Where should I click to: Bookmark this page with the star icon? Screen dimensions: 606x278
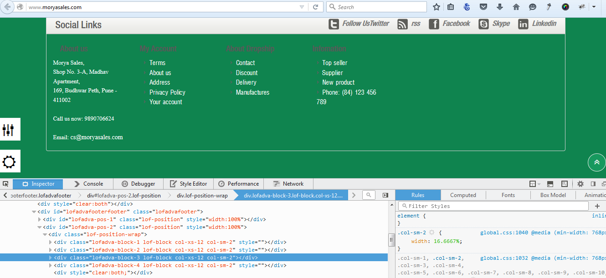[x=436, y=7]
